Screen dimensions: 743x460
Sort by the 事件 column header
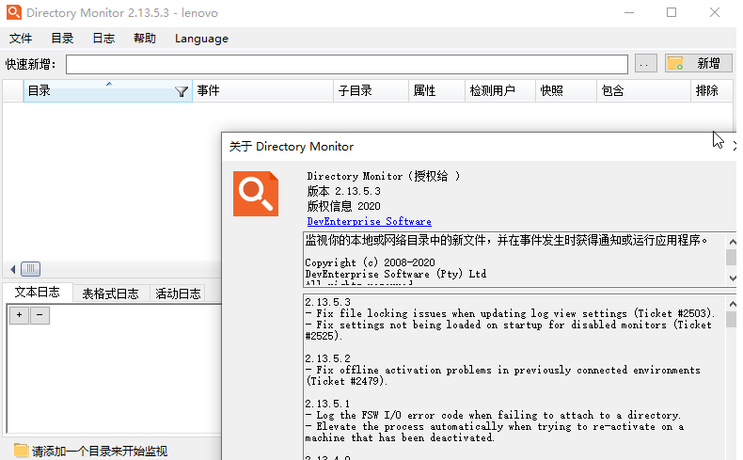click(x=263, y=91)
